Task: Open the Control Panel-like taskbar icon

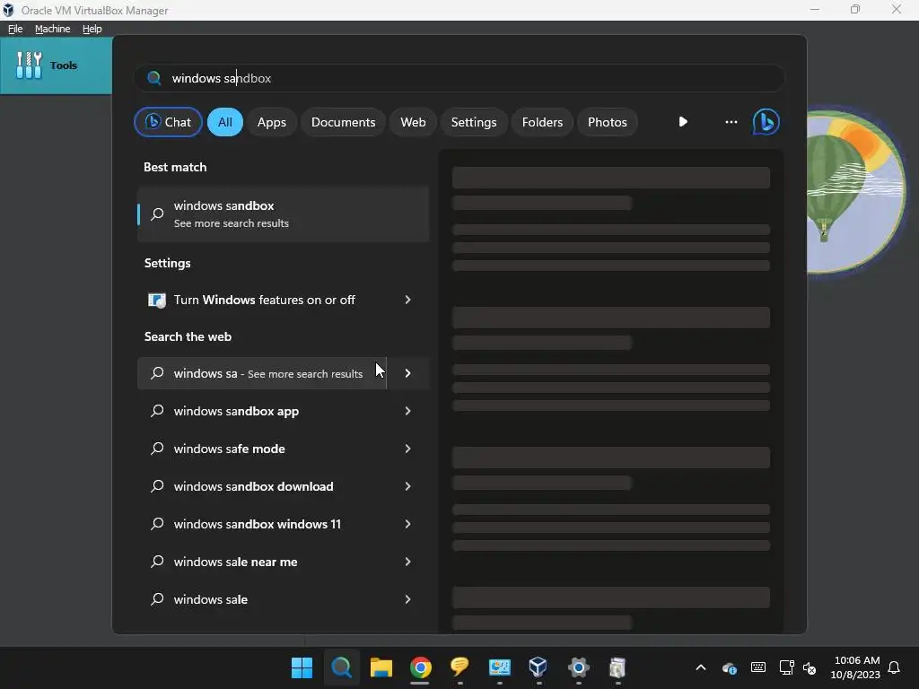Action: [x=499, y=667]
